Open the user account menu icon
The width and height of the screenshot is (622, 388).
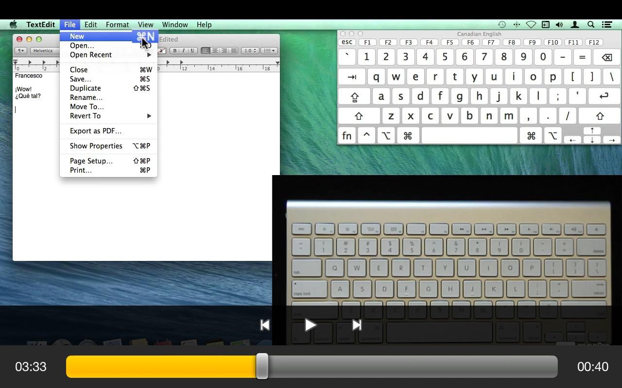point(574,25)
